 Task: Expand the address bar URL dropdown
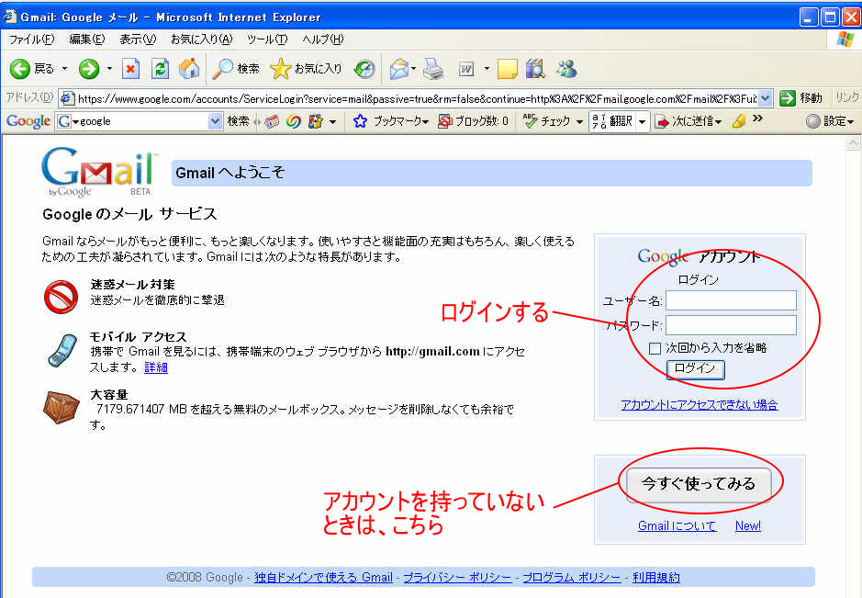coord(766,98)
